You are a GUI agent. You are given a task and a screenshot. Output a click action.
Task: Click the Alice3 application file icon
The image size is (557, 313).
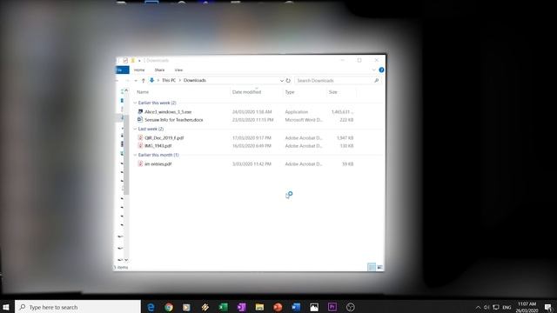[140, 111]
